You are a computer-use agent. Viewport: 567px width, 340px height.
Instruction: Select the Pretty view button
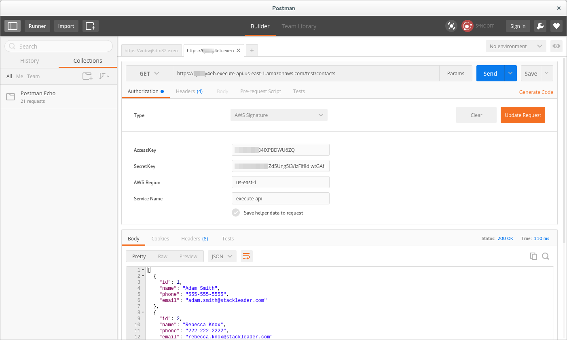tap(139, 256)
